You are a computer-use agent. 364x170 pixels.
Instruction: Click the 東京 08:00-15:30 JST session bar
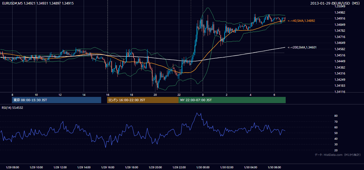point(56,100)
